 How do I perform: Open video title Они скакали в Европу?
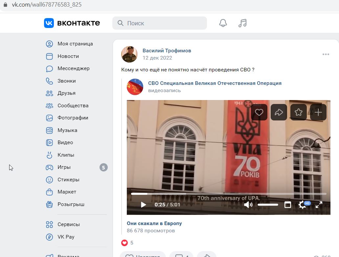pyautogui.click(x=154, y=223)
